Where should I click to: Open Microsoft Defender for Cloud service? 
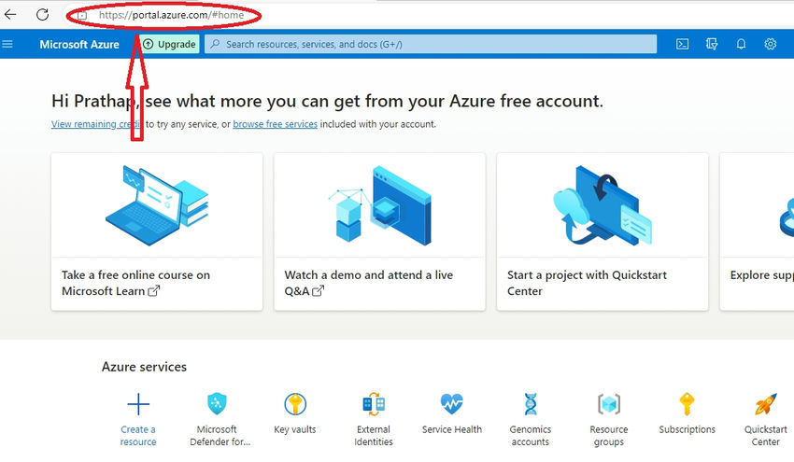(x=217, y=404)
